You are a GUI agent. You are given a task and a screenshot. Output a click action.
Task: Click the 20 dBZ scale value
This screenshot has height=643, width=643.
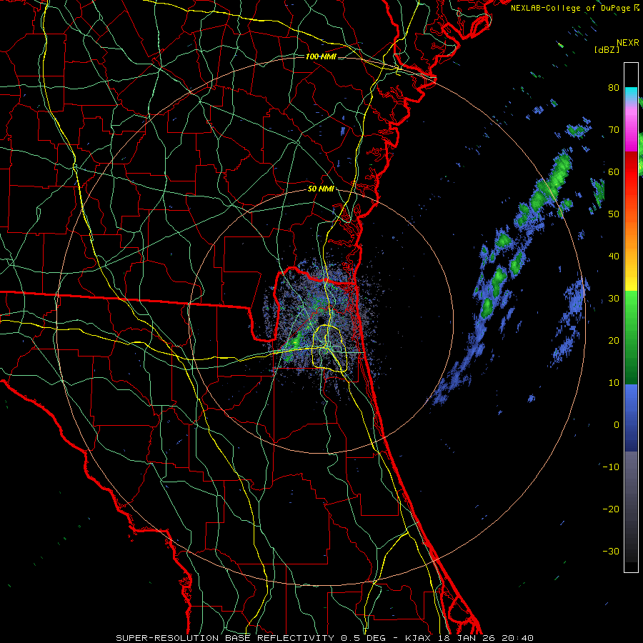point(614,340)
